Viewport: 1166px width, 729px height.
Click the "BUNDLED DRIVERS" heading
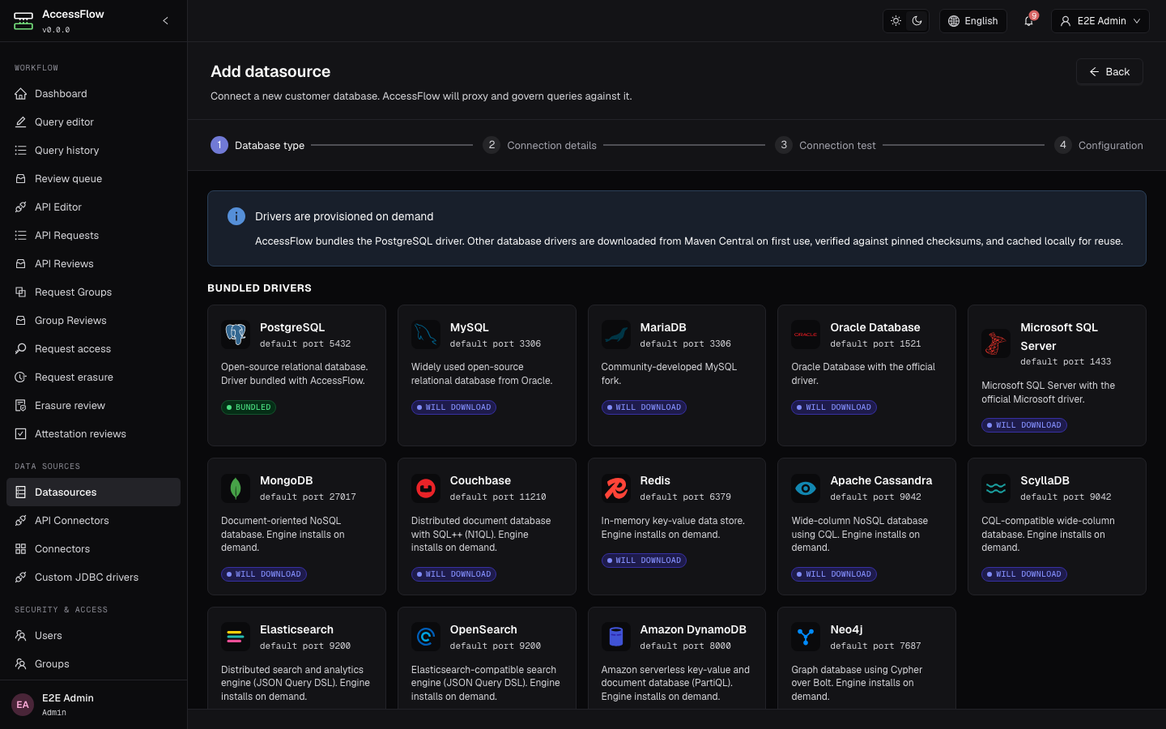coord(259,288)
